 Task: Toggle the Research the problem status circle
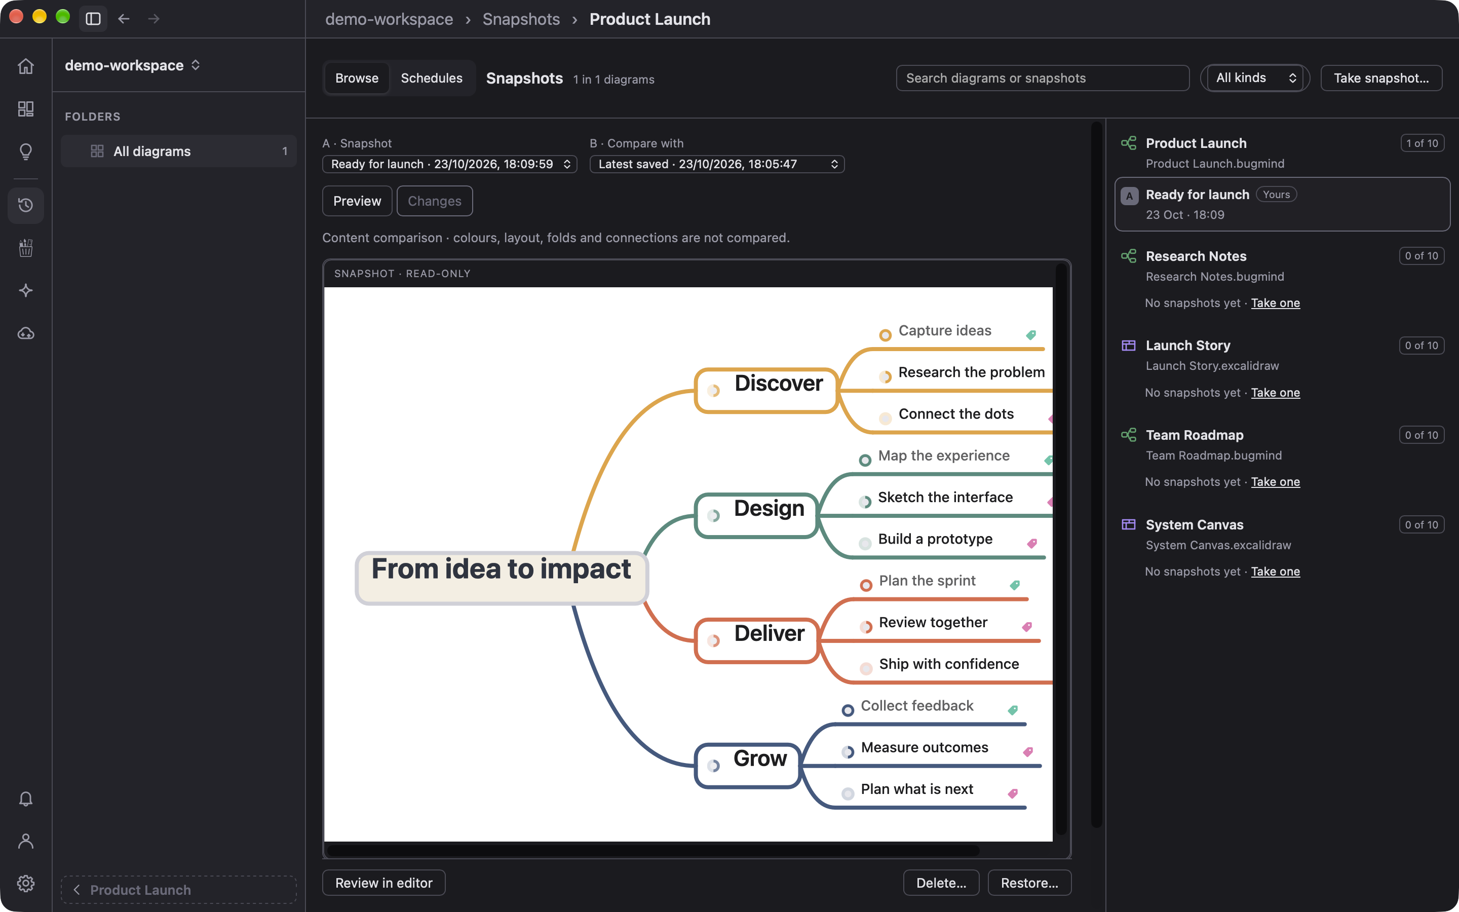point(885,377)
